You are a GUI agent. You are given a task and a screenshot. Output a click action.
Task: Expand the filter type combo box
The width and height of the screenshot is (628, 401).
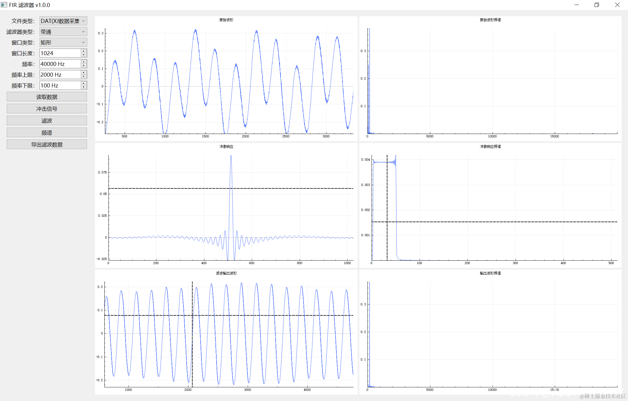tap(63, 32)
